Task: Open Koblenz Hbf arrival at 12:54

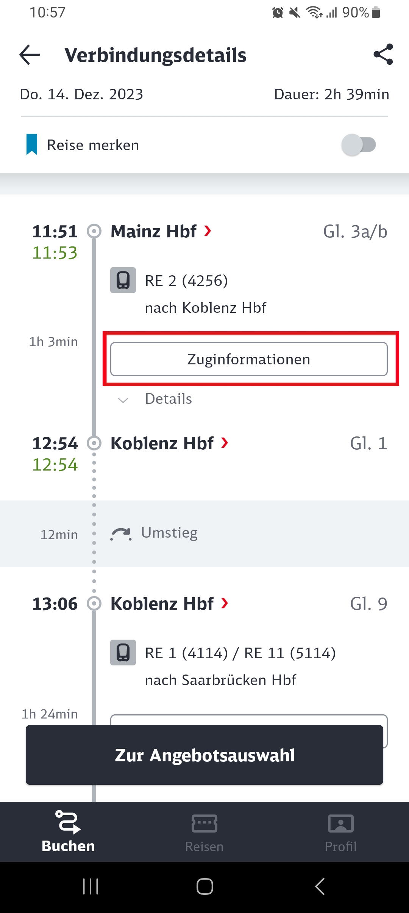Action: point(169,443)
